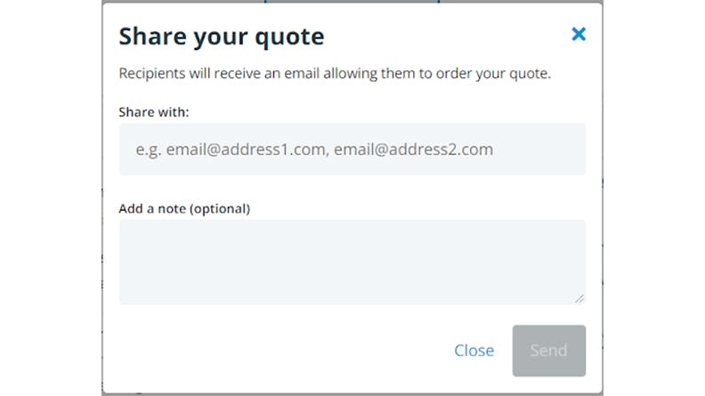Click the "Share your quote" heading
The image size is (705, 396).
pyautogui.click(x=222, y=36)
